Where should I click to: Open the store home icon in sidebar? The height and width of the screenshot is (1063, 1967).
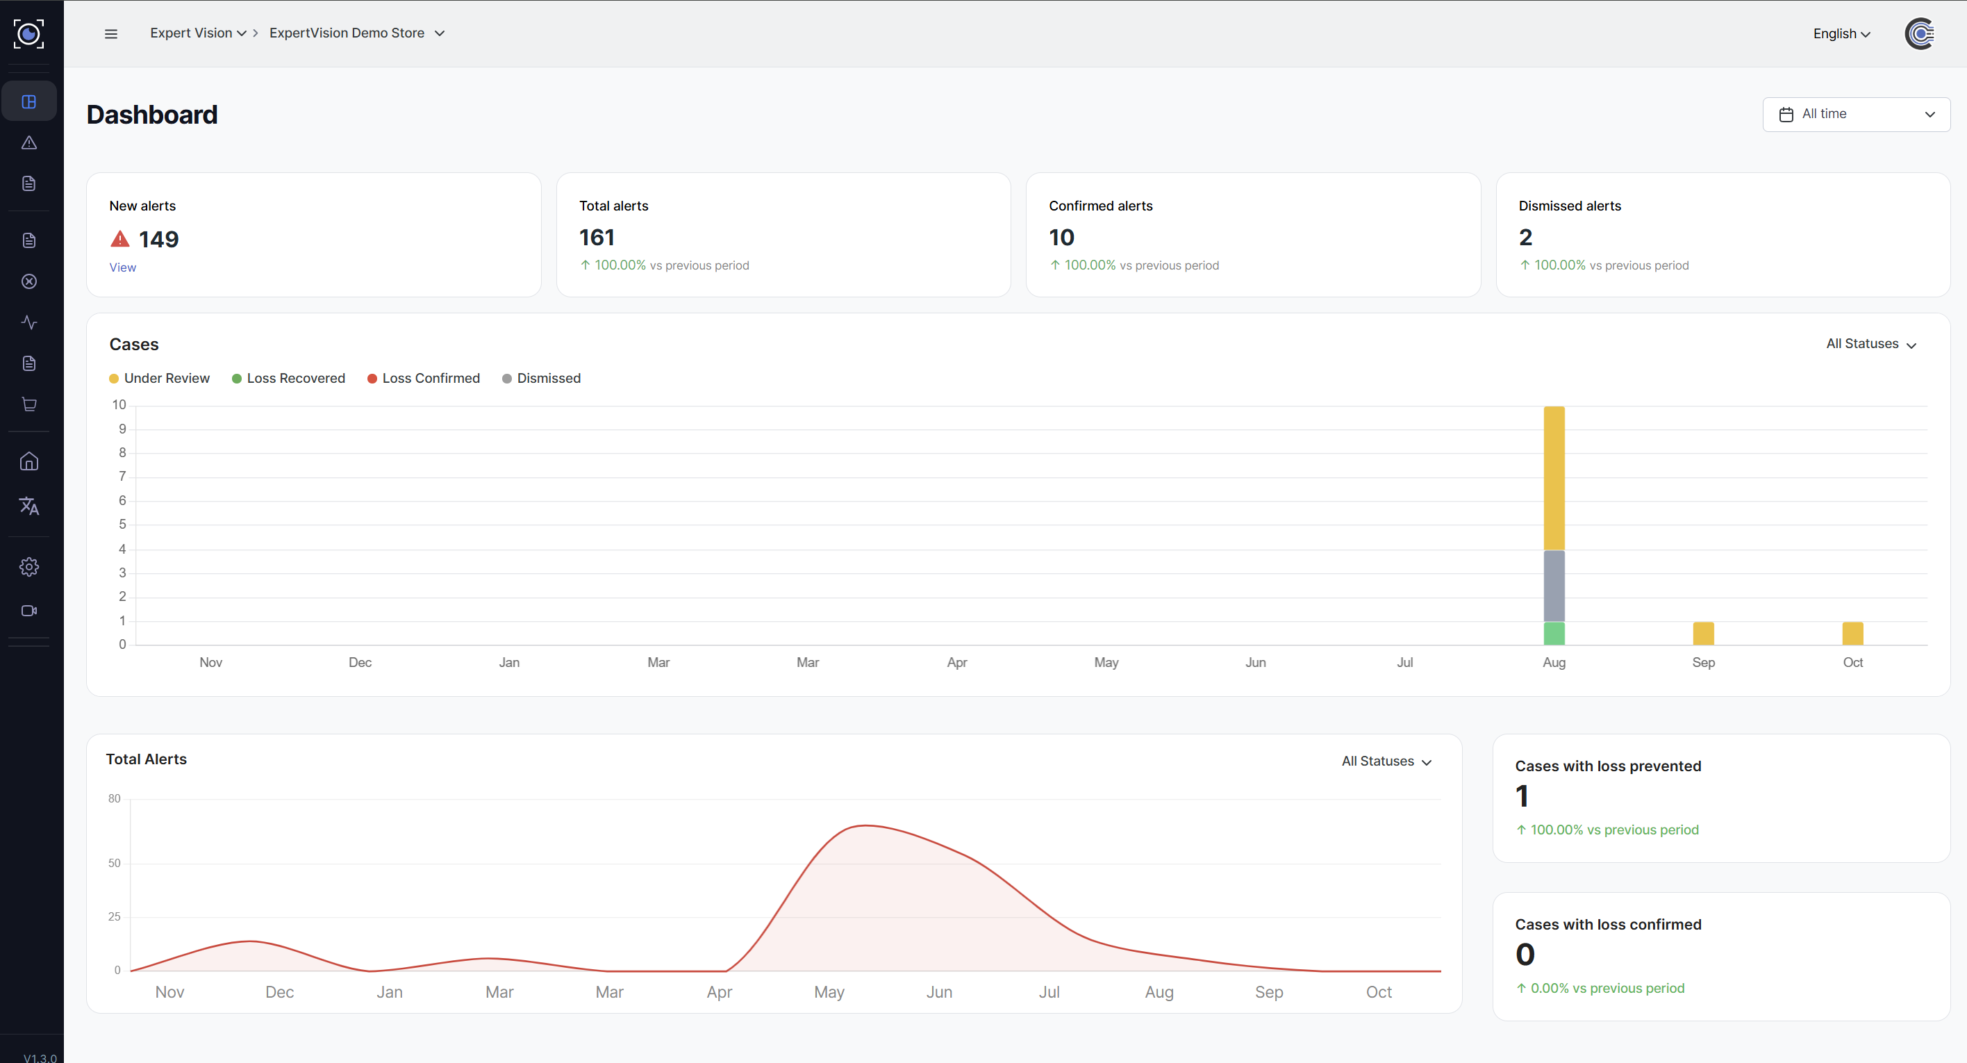tap(29, 461)
